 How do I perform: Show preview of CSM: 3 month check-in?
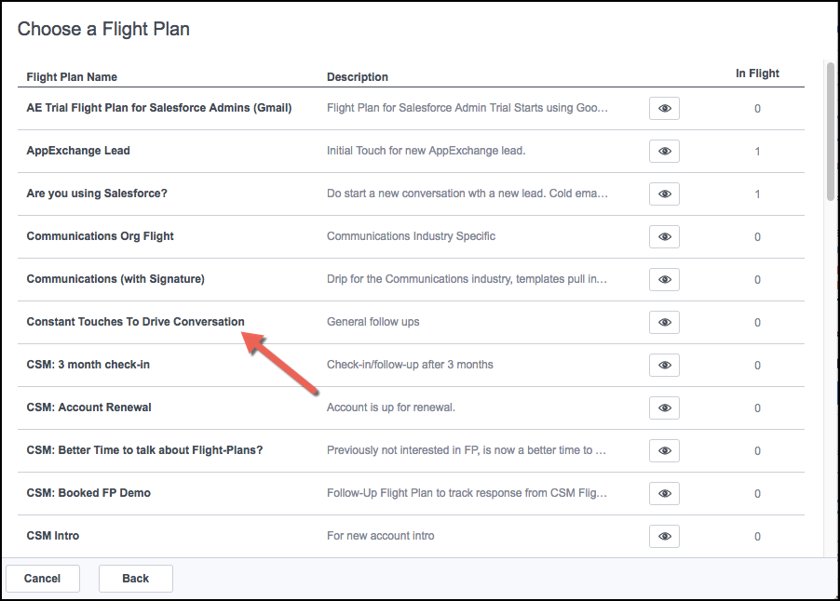[664, 365]
